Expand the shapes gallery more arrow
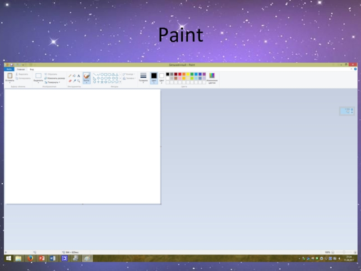This screenshot has width=361, height=271. click(x=120, y=82)
